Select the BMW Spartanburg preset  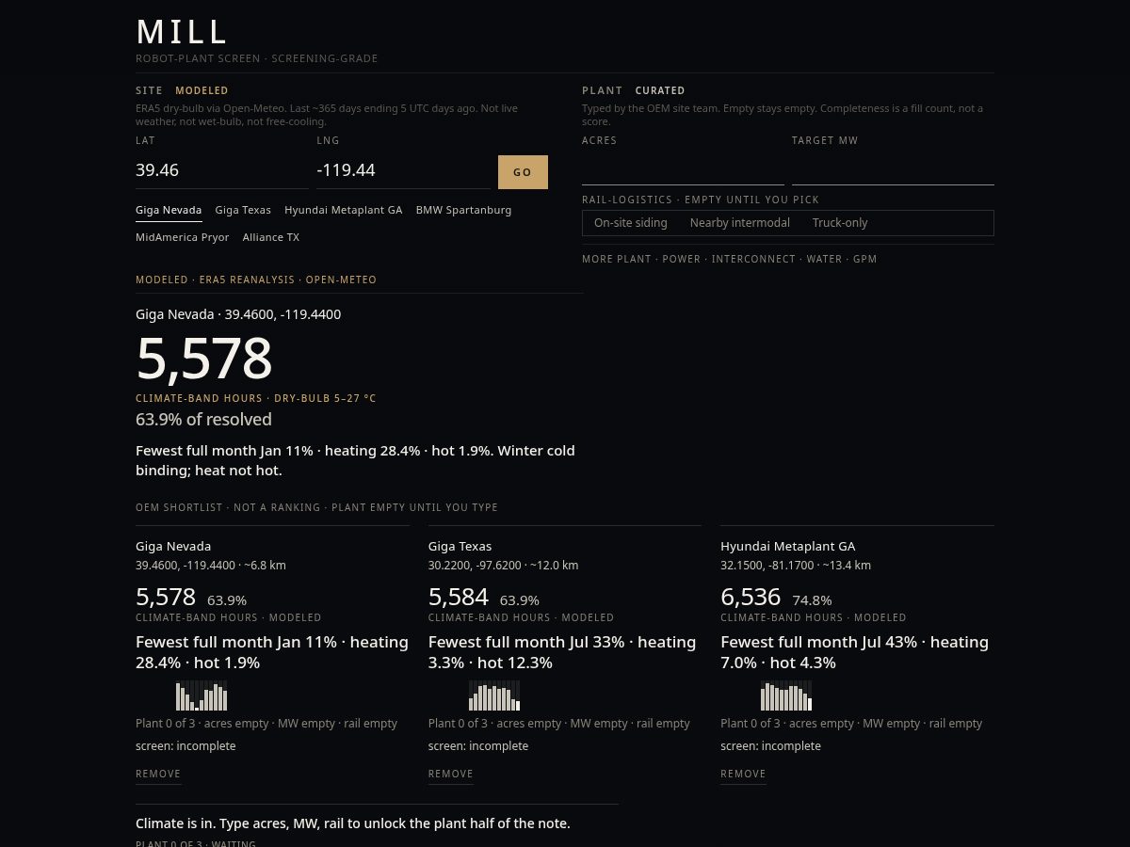click(464, 210)
